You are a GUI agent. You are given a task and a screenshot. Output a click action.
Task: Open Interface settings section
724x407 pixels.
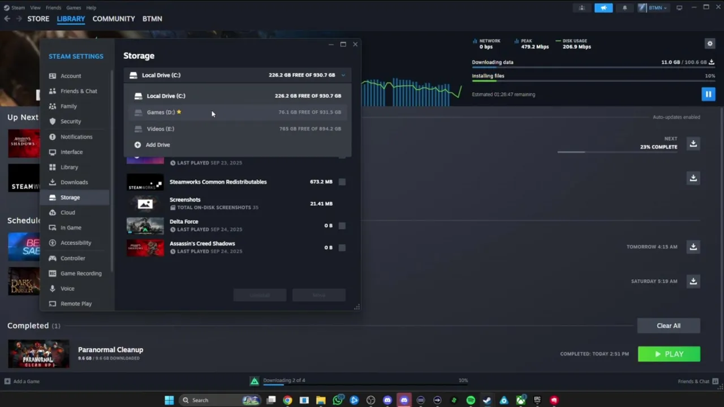click(75, 152)
